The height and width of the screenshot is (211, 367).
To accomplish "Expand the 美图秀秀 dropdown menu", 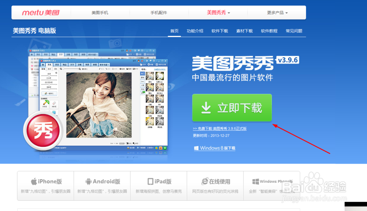I will pyautogui.click(x=218, y=12).
